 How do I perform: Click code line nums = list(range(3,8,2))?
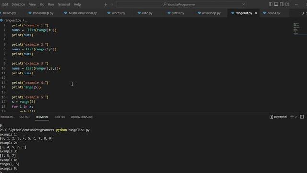(36, 68)
